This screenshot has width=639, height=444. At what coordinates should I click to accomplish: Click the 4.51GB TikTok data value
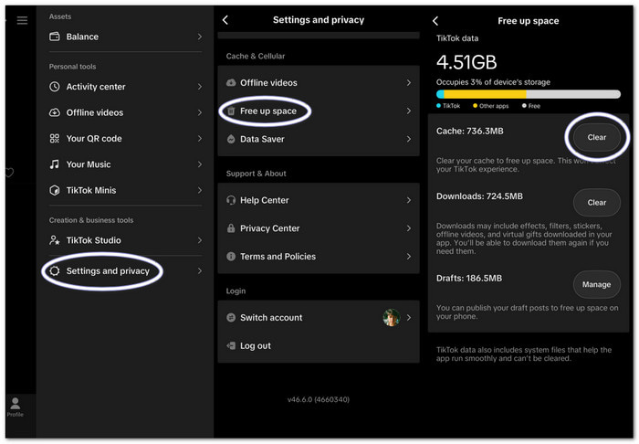[x=466, y=62]
